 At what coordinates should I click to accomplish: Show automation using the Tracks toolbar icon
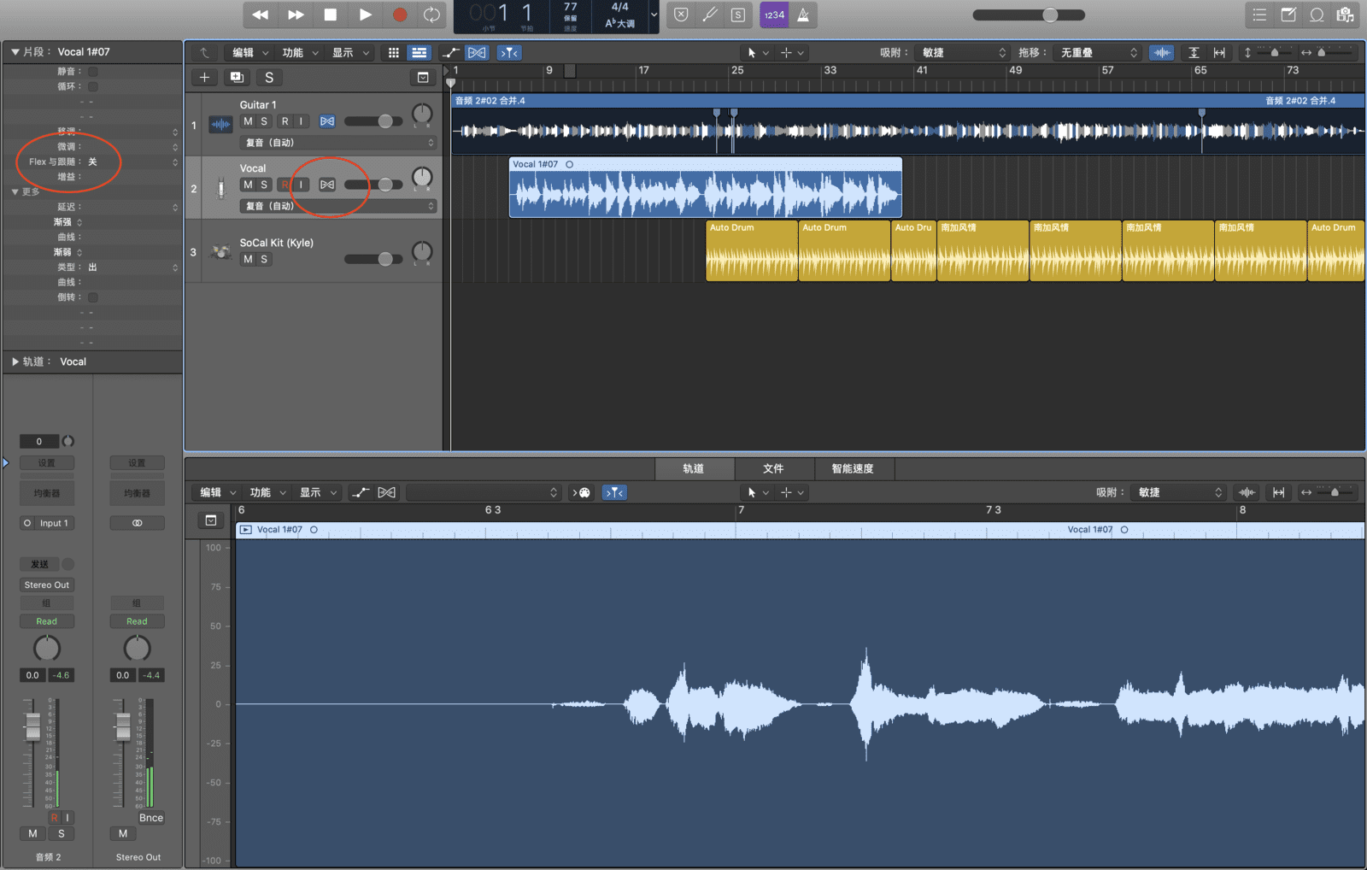(451, 53)
